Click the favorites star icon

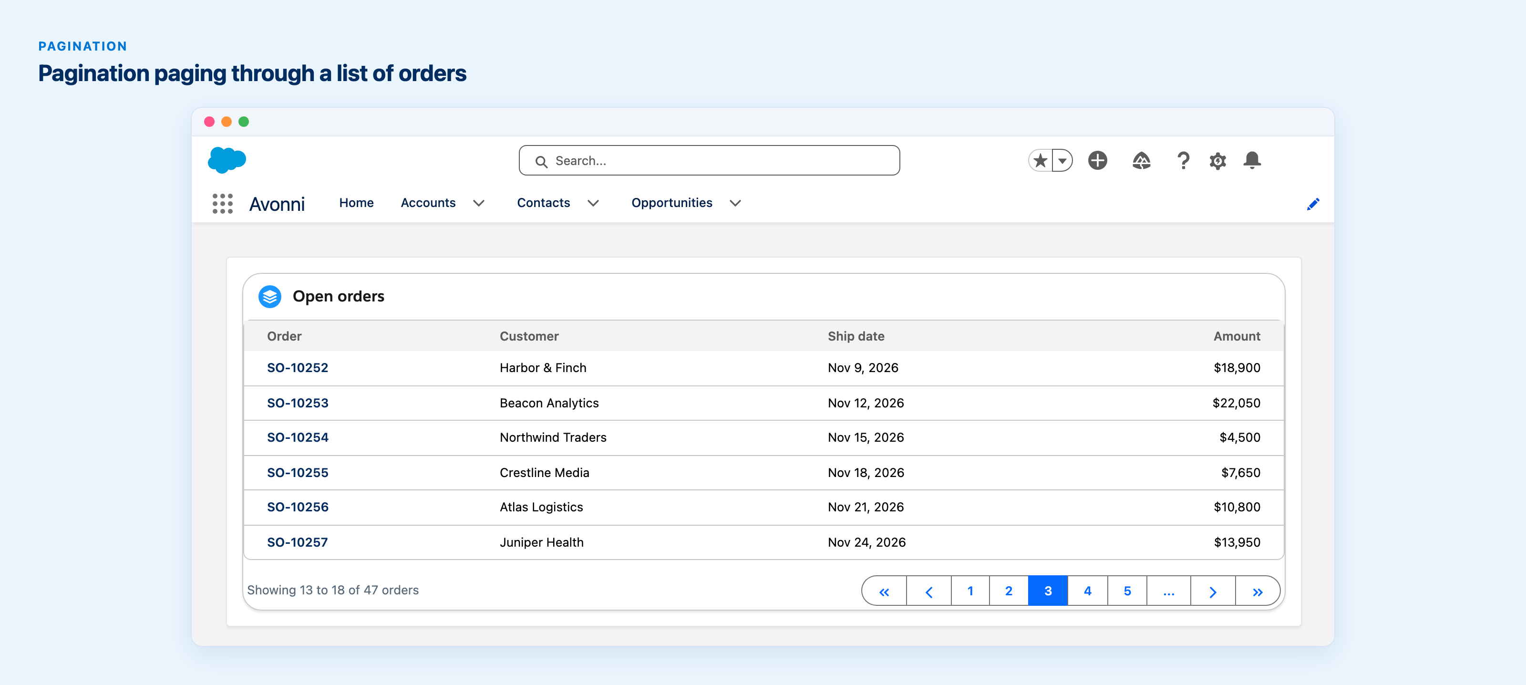pos(1040,161)
